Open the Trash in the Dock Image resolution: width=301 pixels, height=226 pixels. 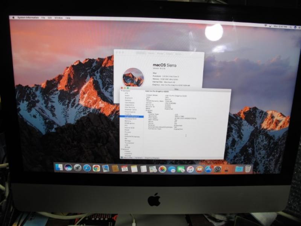tap(248, 169)
